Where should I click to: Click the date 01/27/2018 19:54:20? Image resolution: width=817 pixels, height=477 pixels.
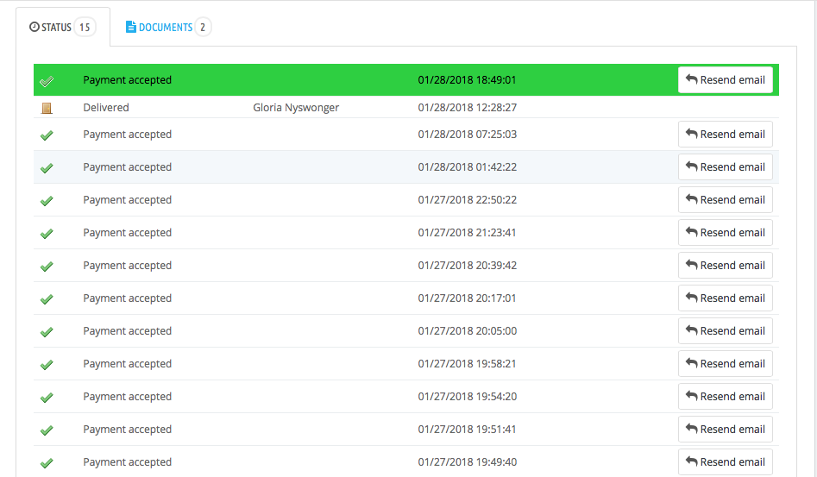[x=468, y=397]
